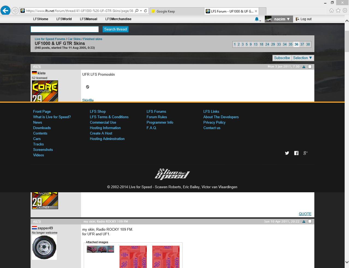Click zapper49's wheel avatar image
Viewport: 349px width, 268px height.
(44, 248)
